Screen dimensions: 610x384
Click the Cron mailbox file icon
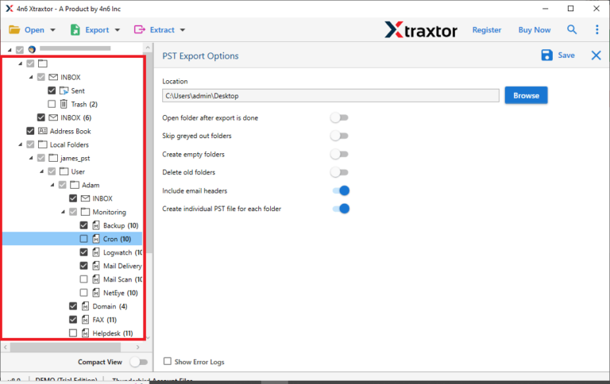coord(95,239)
